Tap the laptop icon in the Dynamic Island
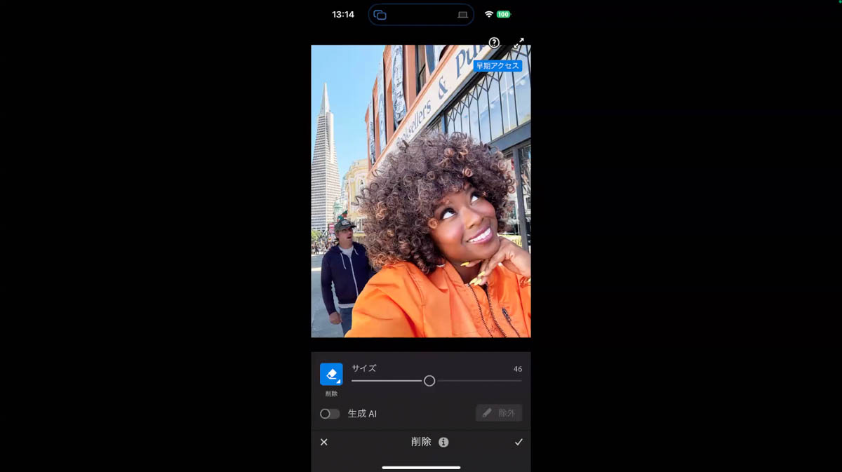 [462, 15]
